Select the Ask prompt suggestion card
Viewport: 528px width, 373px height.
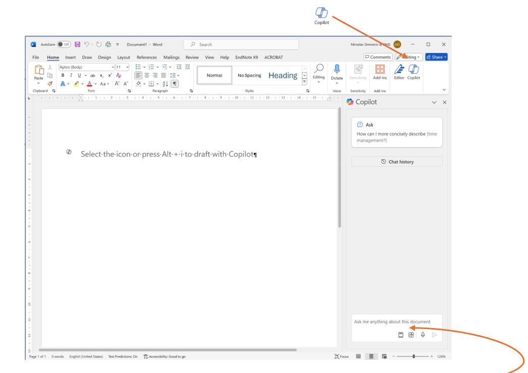tap(397, 132)
